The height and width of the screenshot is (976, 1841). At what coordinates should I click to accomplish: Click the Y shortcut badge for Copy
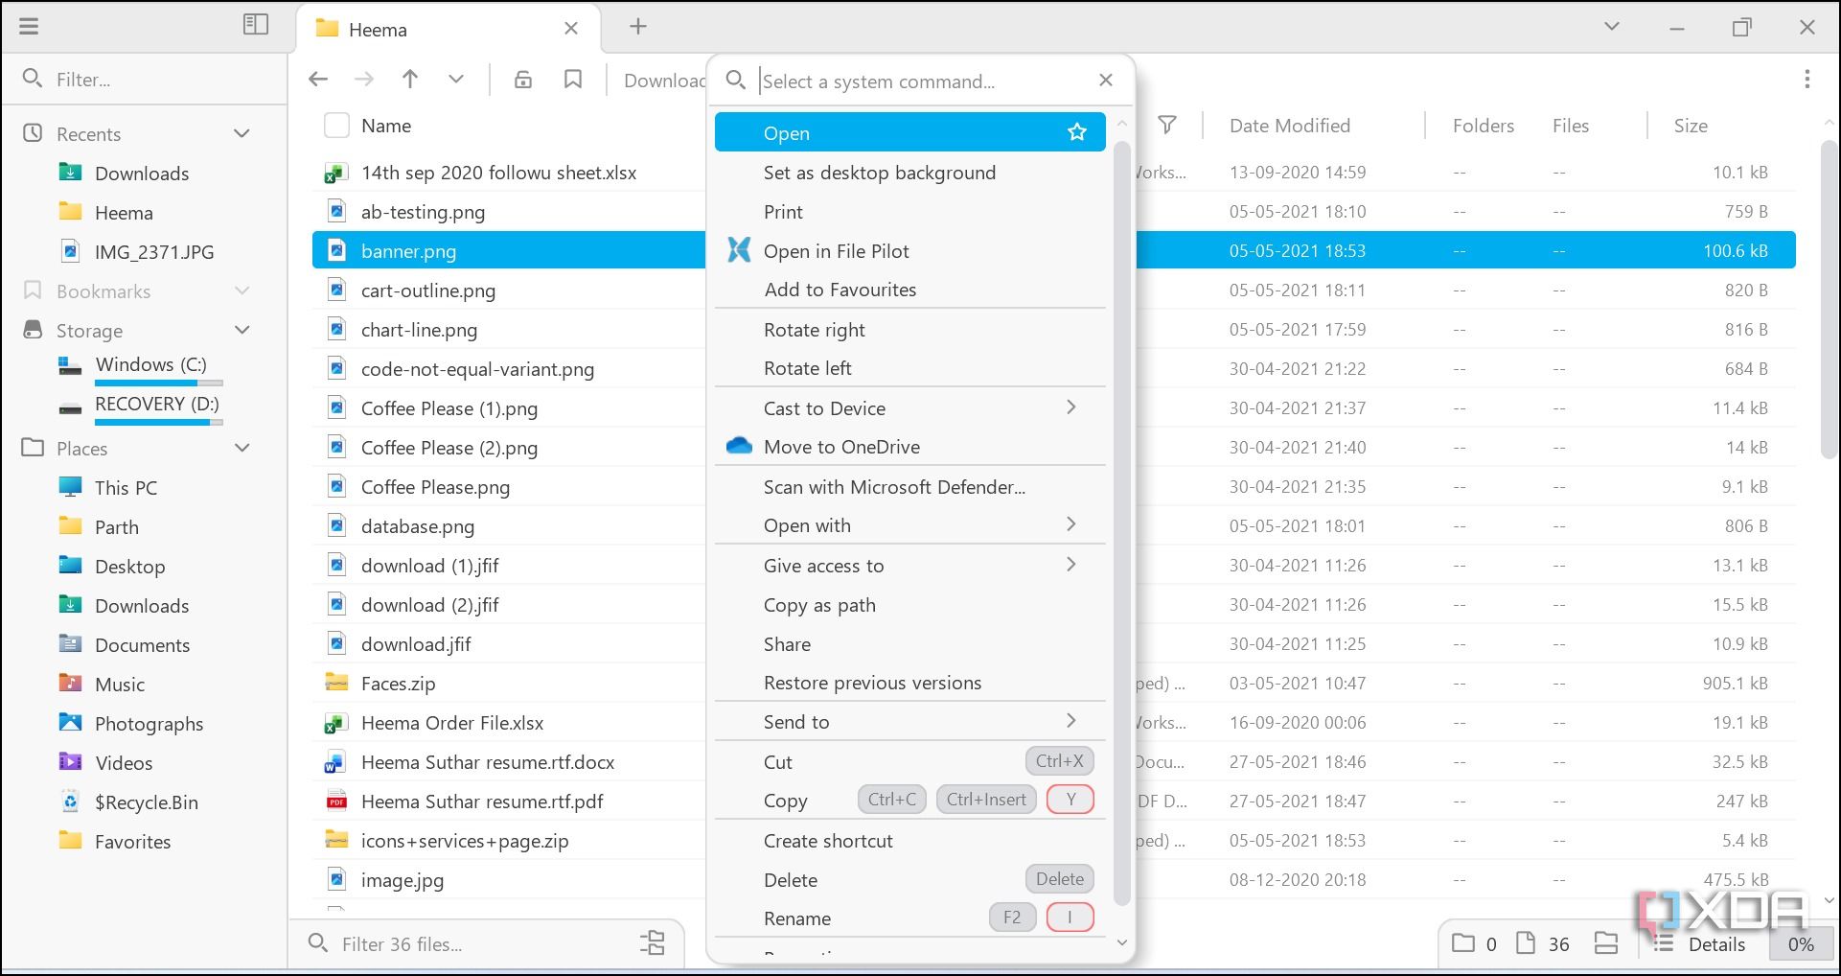click(x=1070, y=800)
